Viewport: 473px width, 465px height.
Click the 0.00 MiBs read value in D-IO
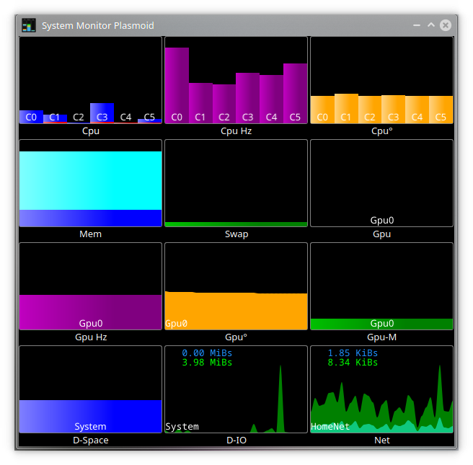[x=207, y=353]
